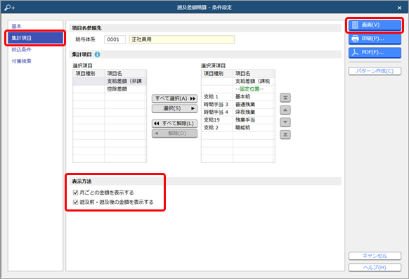Select 控除差額 row in 選択項目 list
The height and width of the screenshot is (279, 409).
110,89
